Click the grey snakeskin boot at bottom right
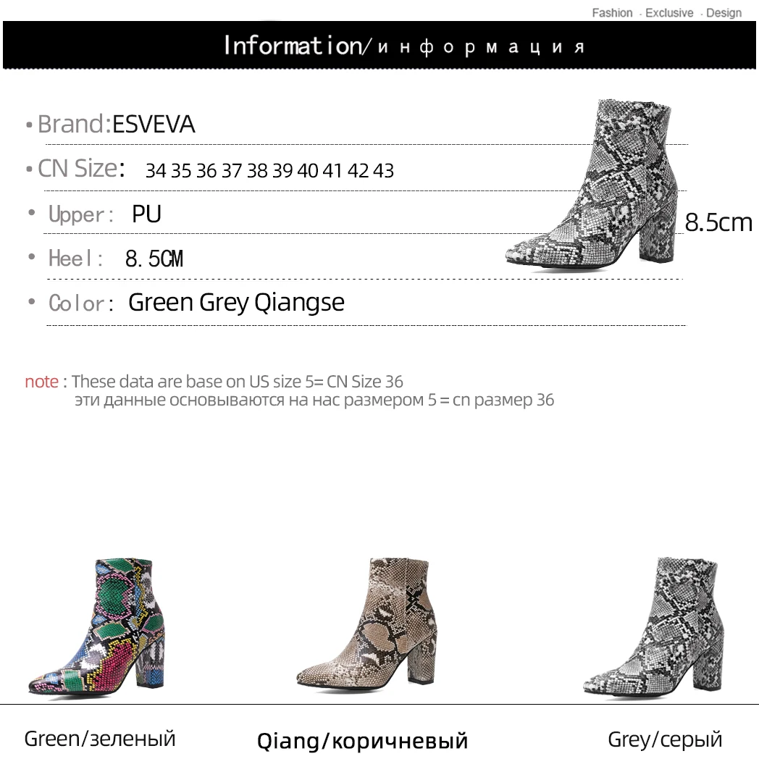 [x=653, y=626]
